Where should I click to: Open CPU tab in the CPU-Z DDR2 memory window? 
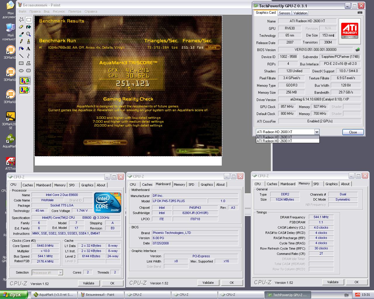tap(258, 184)
